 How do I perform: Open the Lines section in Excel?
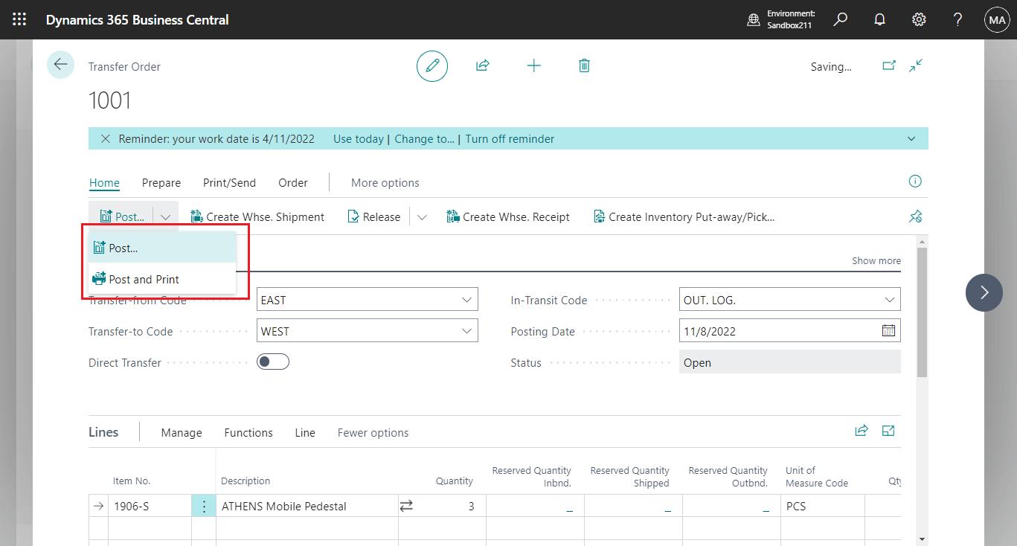[888, 430]
